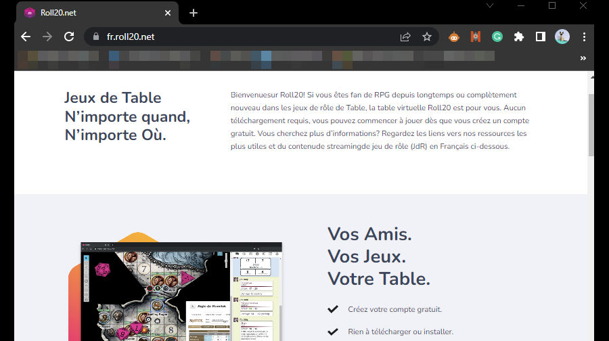Screen dimensions: 609x341
Task: Click the "Vos Amis." heading
Action: tap(369, 234)
